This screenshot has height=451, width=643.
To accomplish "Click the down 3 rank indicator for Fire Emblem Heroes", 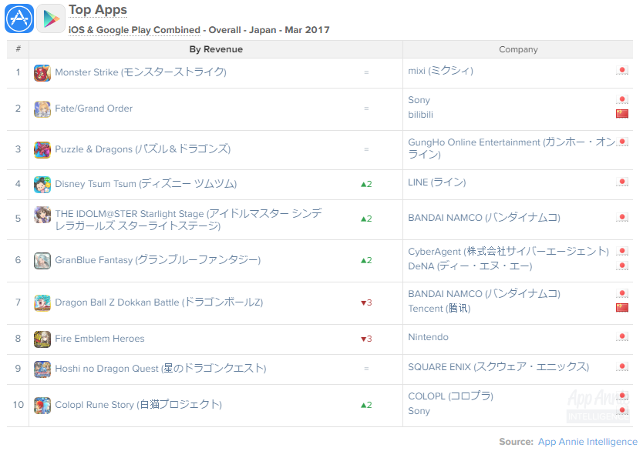I will (366, 339).
